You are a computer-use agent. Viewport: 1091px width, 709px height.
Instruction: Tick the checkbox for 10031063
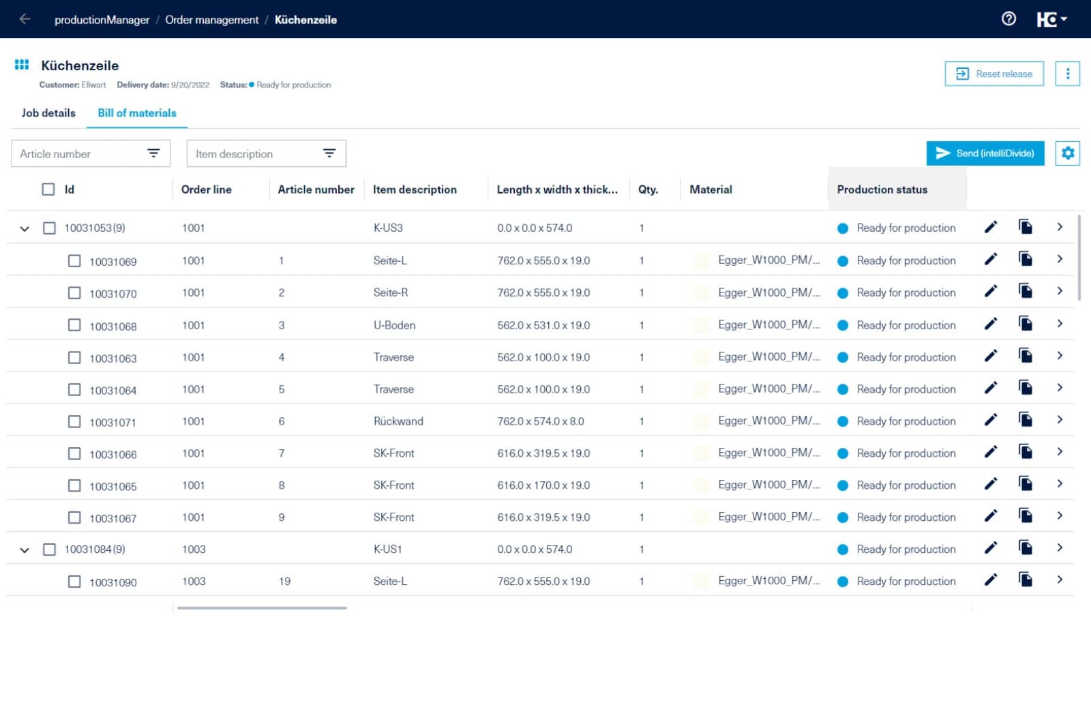click(74, 357)
